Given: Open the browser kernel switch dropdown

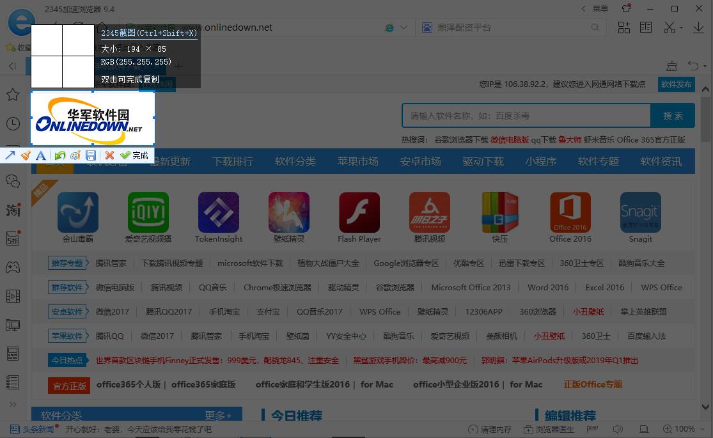Looking at the screenshot, I should tap(396, 27).
